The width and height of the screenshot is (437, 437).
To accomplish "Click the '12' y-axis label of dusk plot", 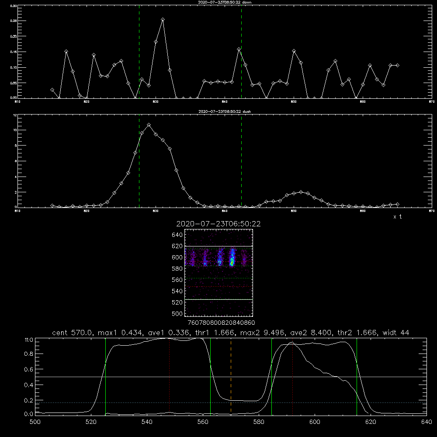I will pyautogui.click(x=15, y=115).
